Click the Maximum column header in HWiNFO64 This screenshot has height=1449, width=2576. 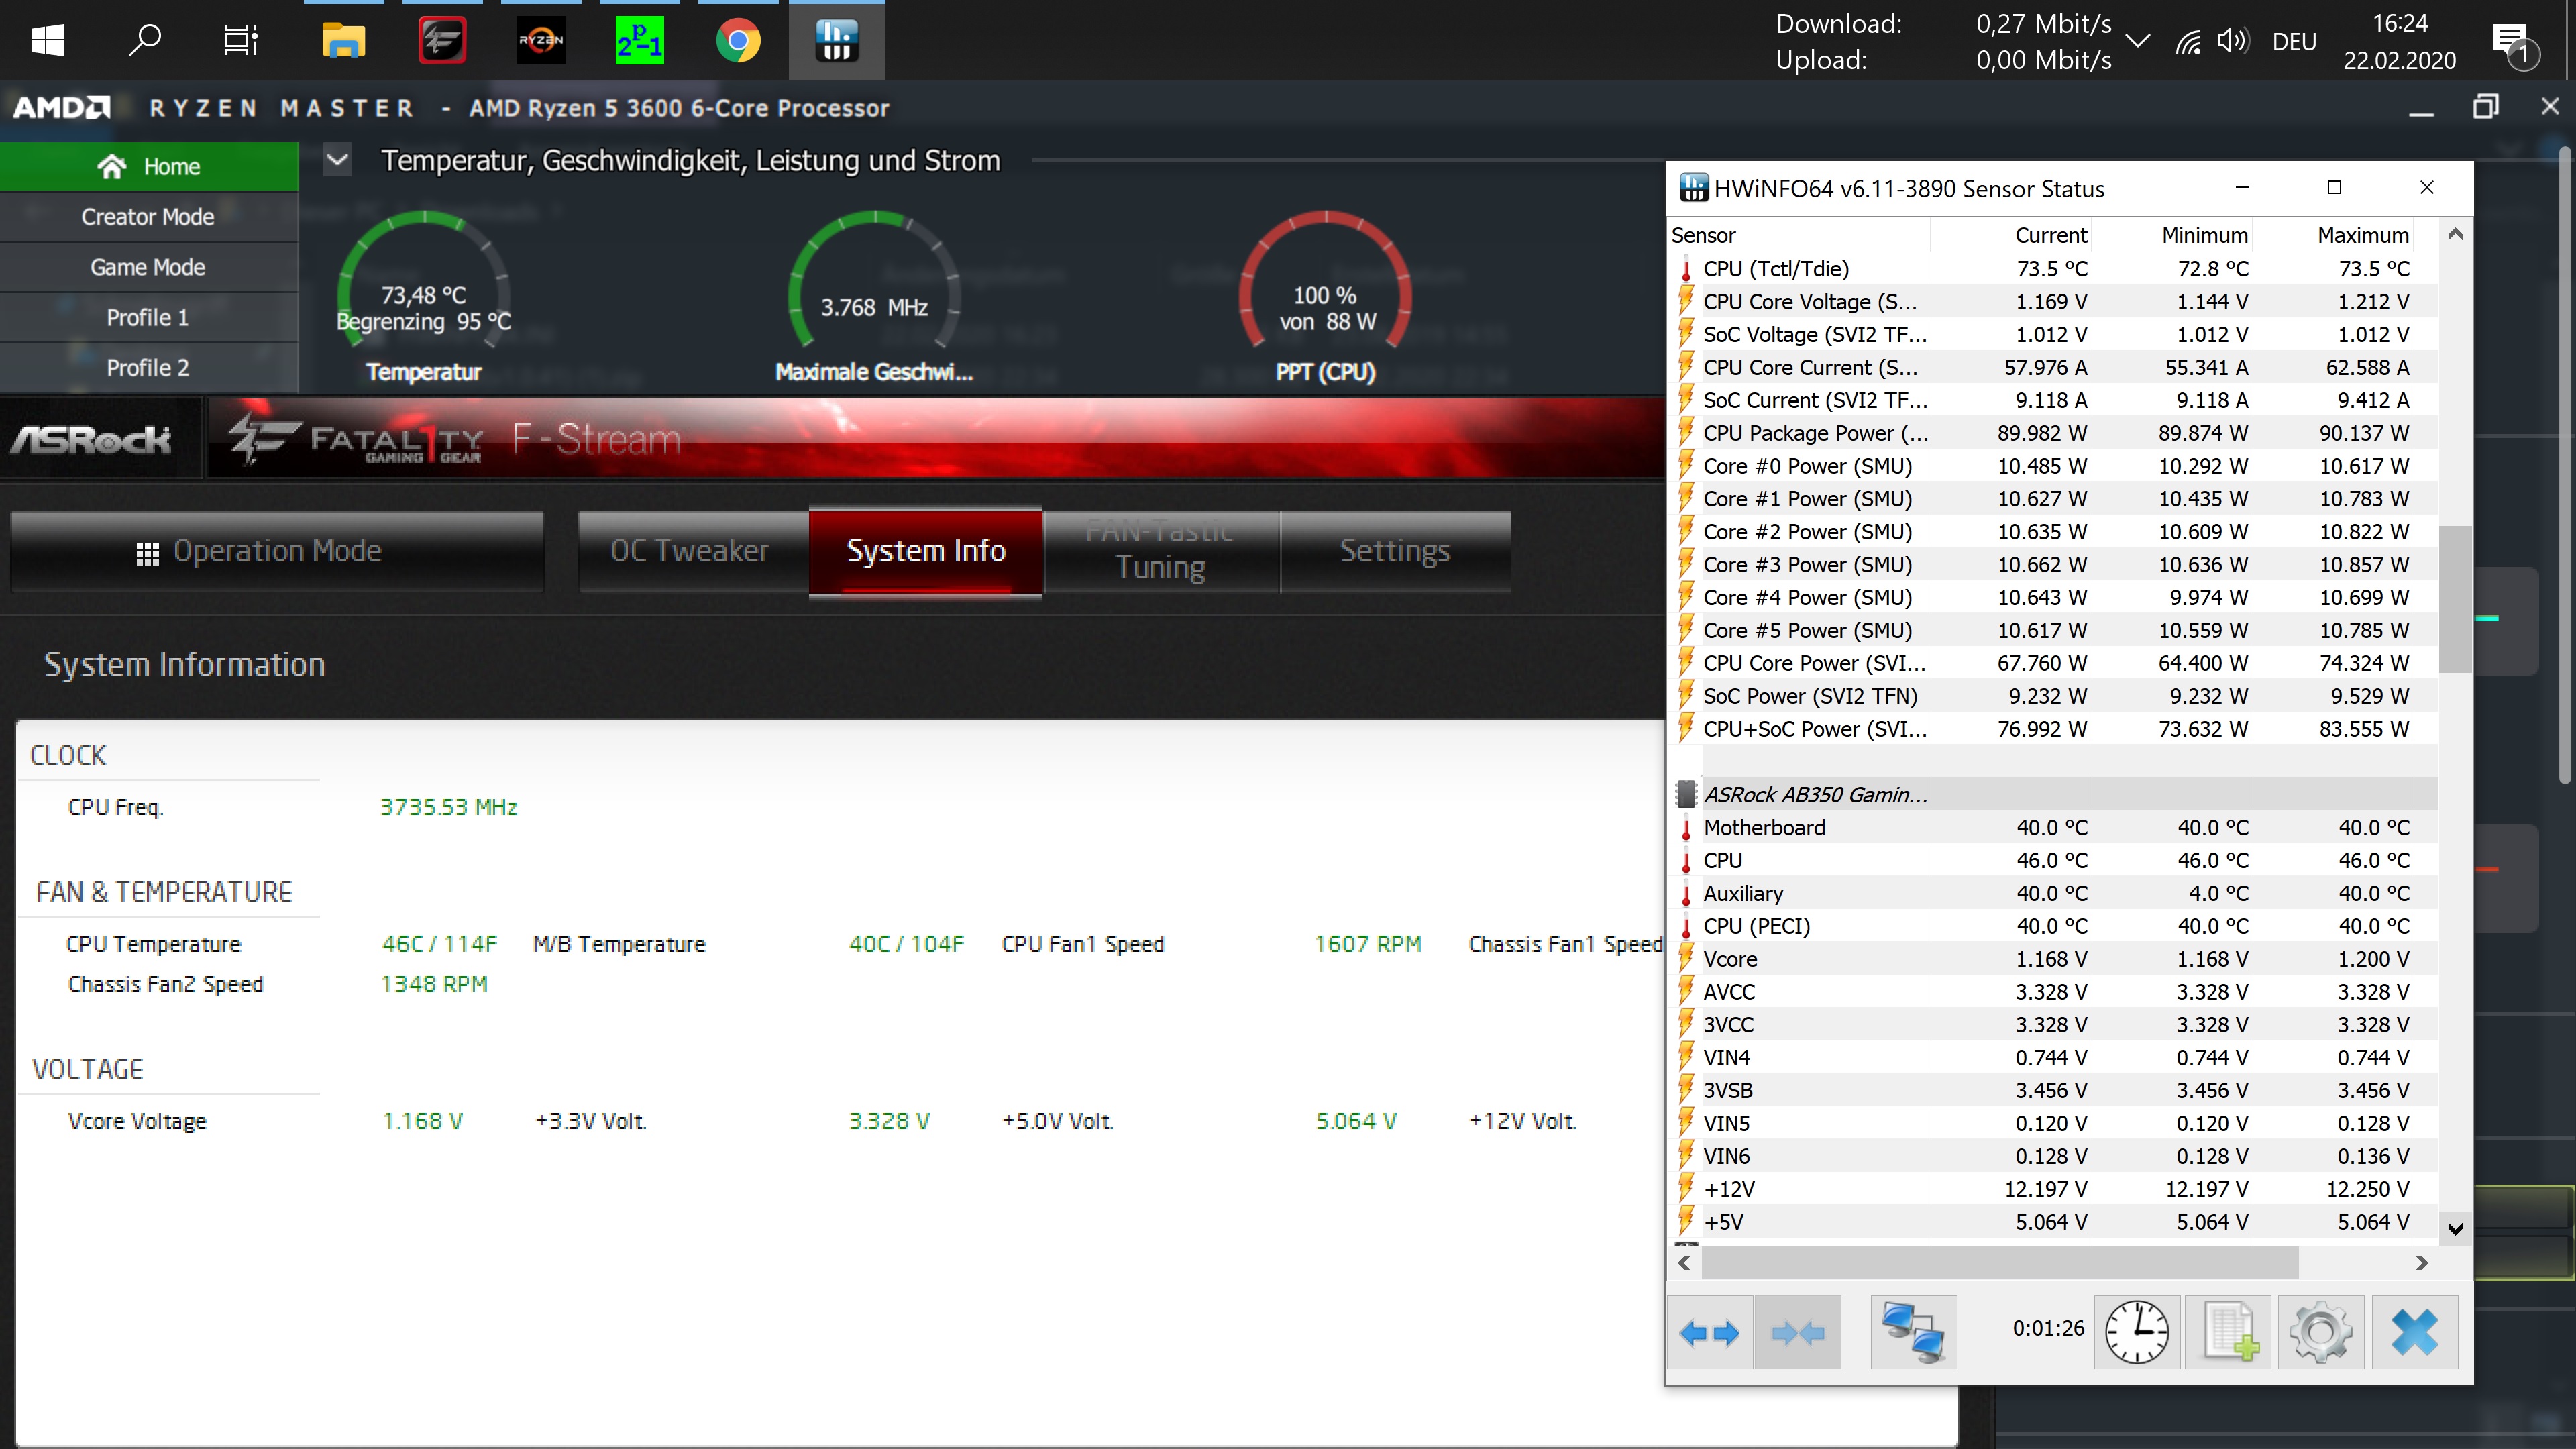[x=2332, y=235]
